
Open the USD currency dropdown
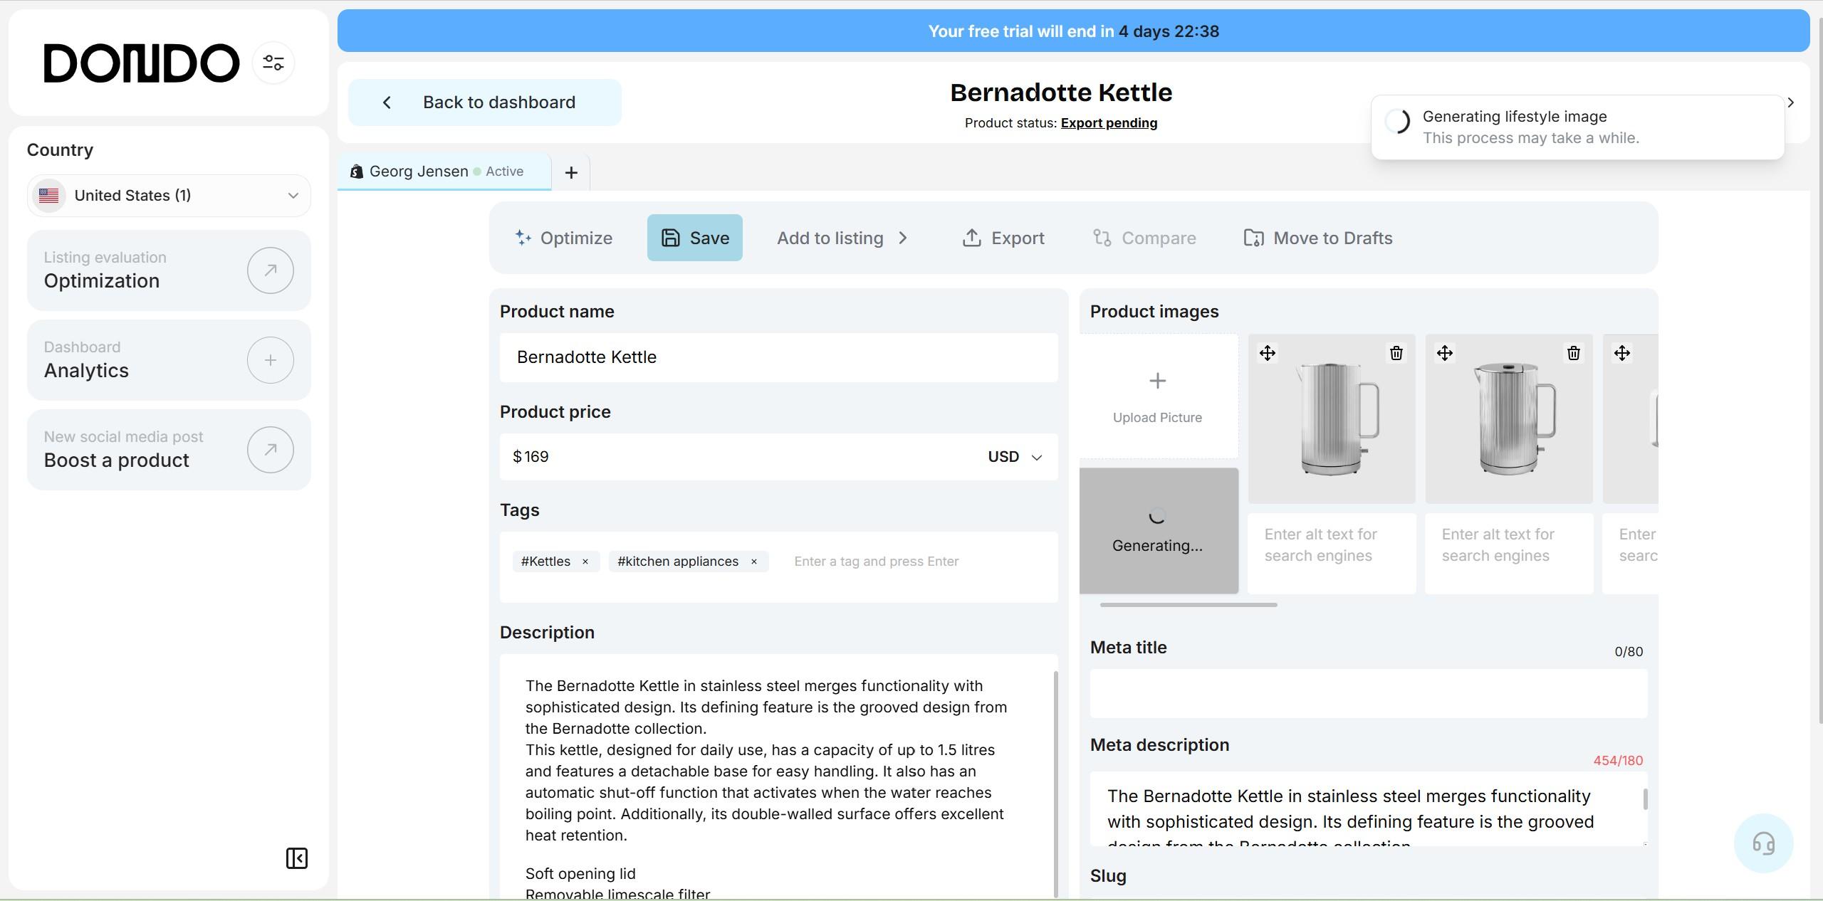(1015, 457)
